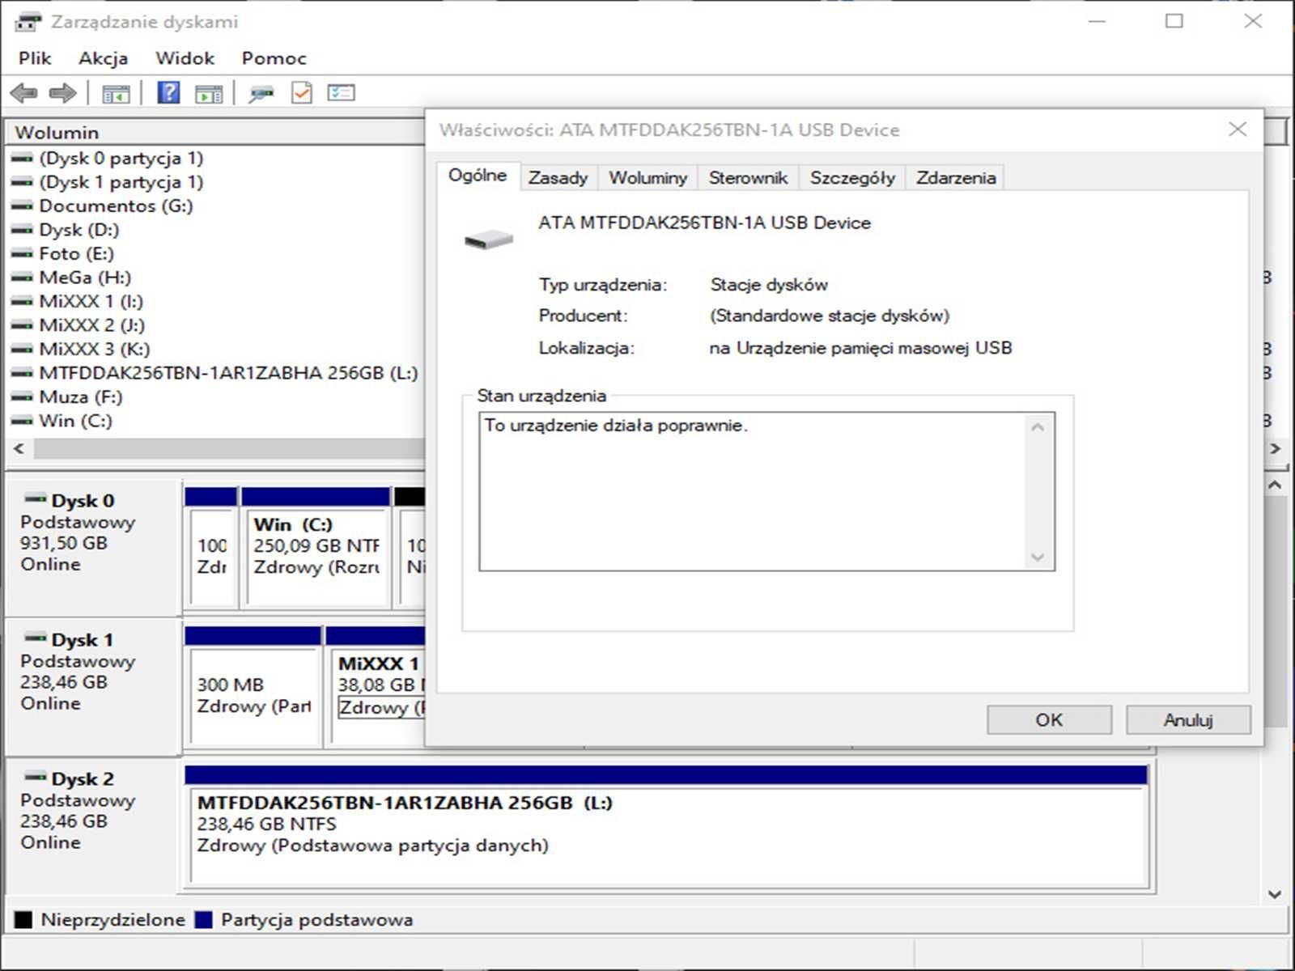Viewport: 1295px width, 971px height.
Task: Open the Widok menu
Action: (x=185, y=58)
